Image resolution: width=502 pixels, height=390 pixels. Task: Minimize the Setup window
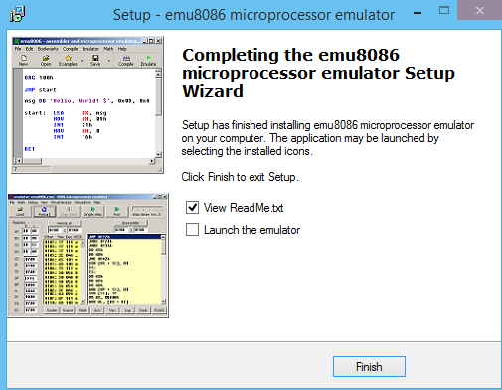point(418,13)
